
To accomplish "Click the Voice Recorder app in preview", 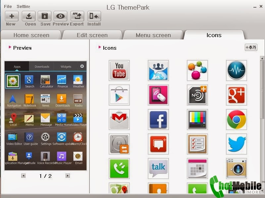I will (x=46, y=158).
